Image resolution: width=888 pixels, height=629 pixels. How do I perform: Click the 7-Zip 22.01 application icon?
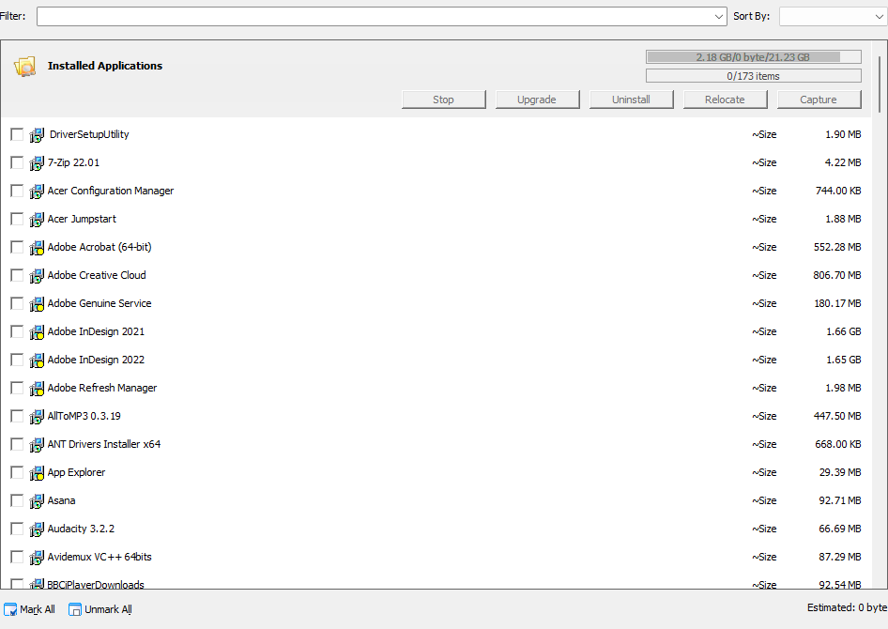point(37,161)
